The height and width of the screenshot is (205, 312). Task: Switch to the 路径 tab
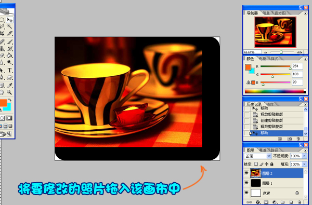[x=274, y=150]
